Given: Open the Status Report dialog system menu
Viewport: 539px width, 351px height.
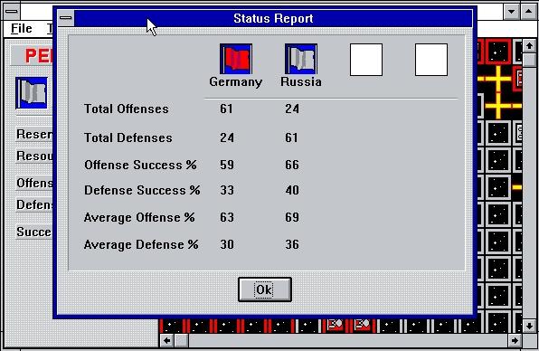Looking at the screenshot, I should coord(66,18).
